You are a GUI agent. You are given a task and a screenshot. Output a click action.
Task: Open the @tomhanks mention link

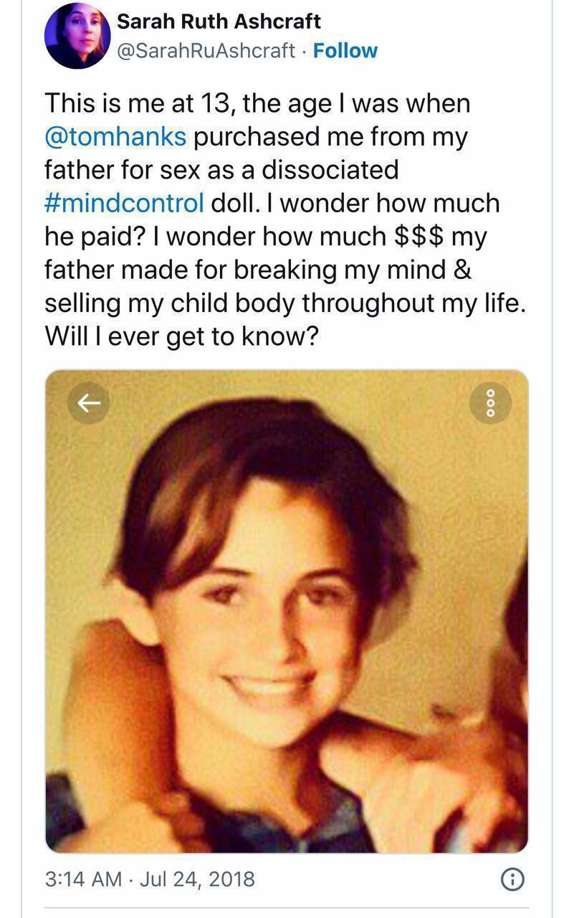pyautogui.click(x=116, y=136)
